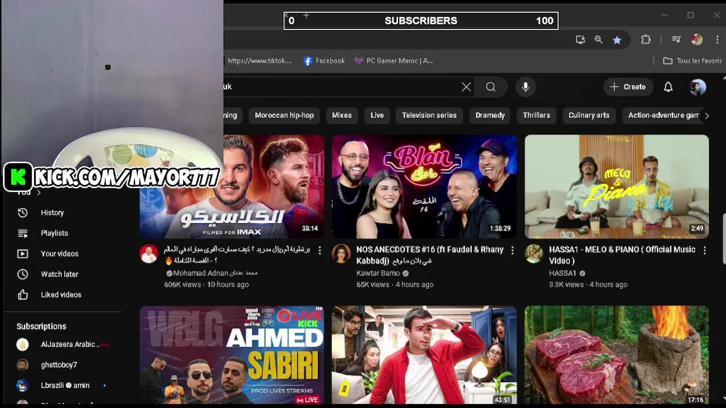The width and height of the screenshot is (726, 408).
Task: Select the Moroccan hip-hop filter chip
Action: pyautogui.click(x=284, y=115)
